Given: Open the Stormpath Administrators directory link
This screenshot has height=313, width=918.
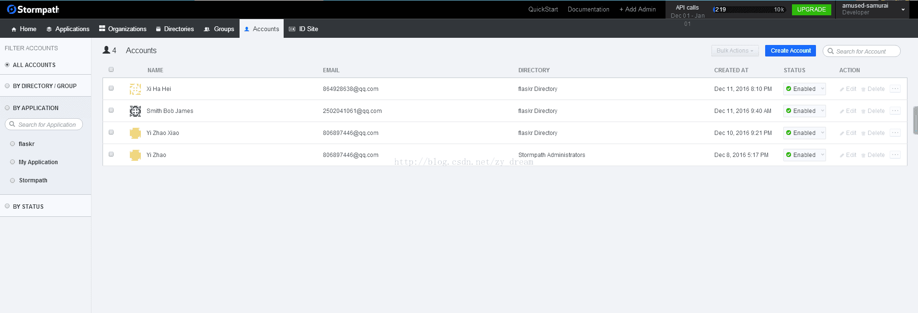Looking at the screenshot, I should 551,155.
